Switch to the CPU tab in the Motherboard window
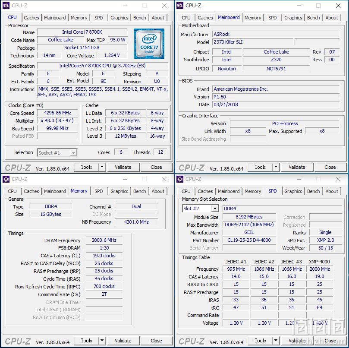This screenshot has width=349, height=348. tap(186, 18)
